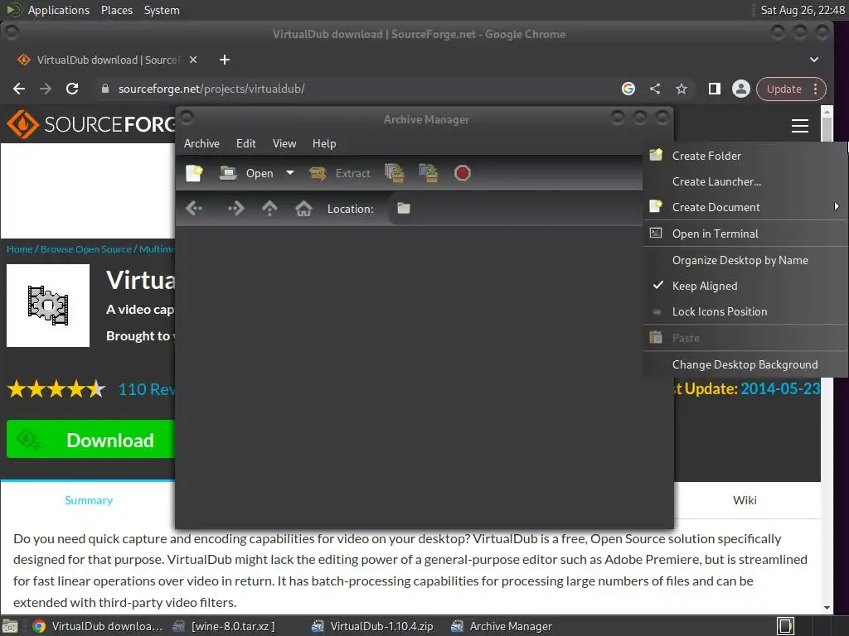Click the Home breadcrumb link
This screenshot has width=849, height=636.
pos(20,249)
